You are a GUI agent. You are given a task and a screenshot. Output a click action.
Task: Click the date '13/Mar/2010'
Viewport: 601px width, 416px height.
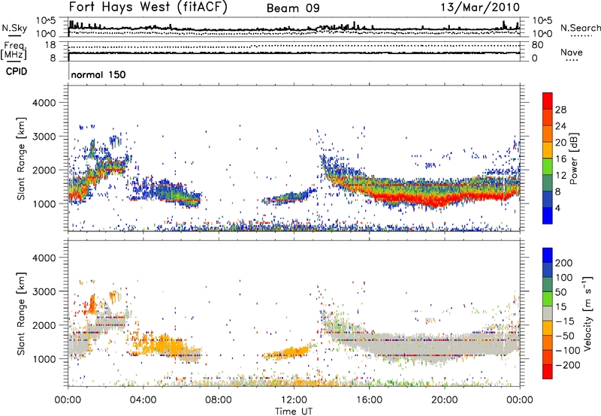(480, 8)
